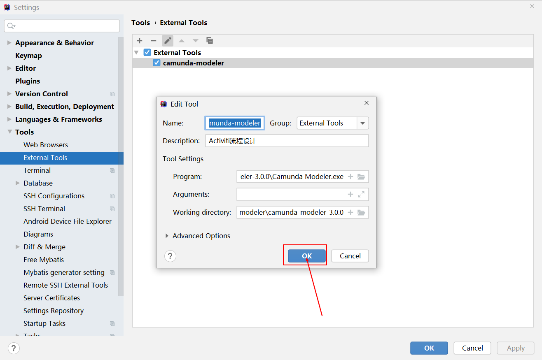Expand the Arguments field with expand icon
The image size is (542, 360).
[x=361, y=194]
